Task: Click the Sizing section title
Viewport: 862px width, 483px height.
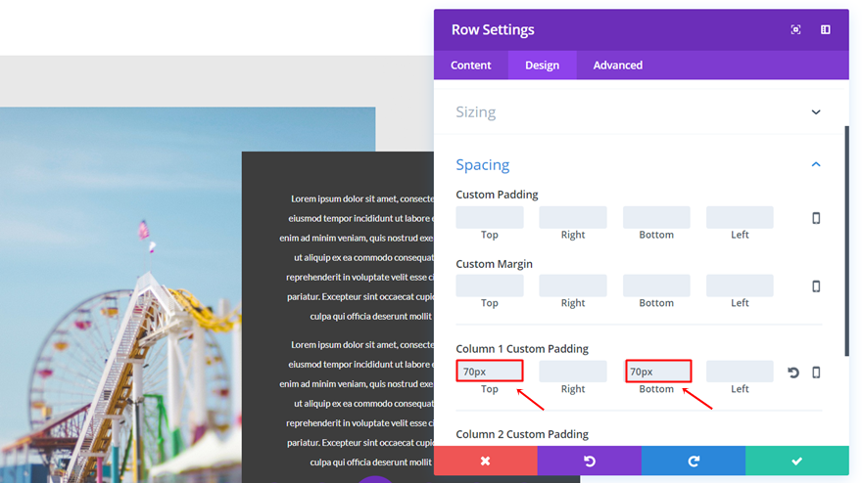Action: click(475, 112)
